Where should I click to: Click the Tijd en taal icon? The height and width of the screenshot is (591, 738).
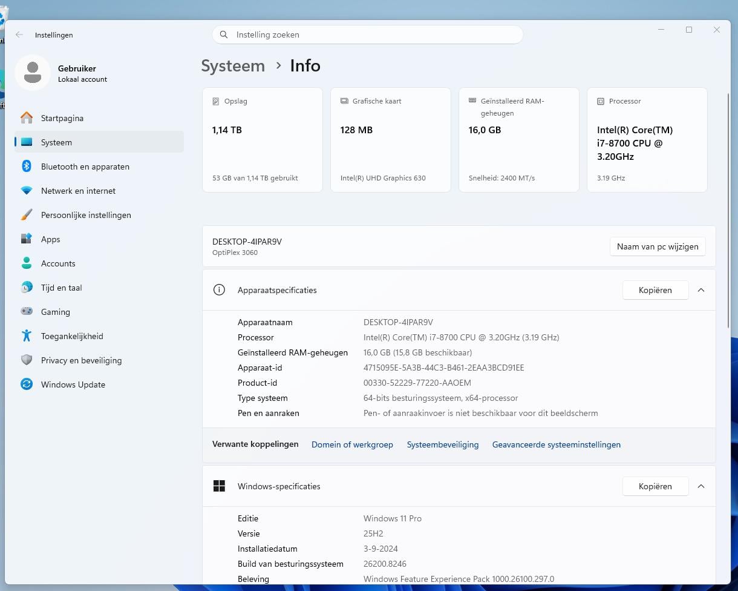coord(27,288)
